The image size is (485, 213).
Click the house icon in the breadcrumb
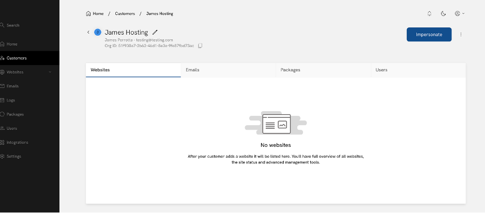click(x=88, y=13)
